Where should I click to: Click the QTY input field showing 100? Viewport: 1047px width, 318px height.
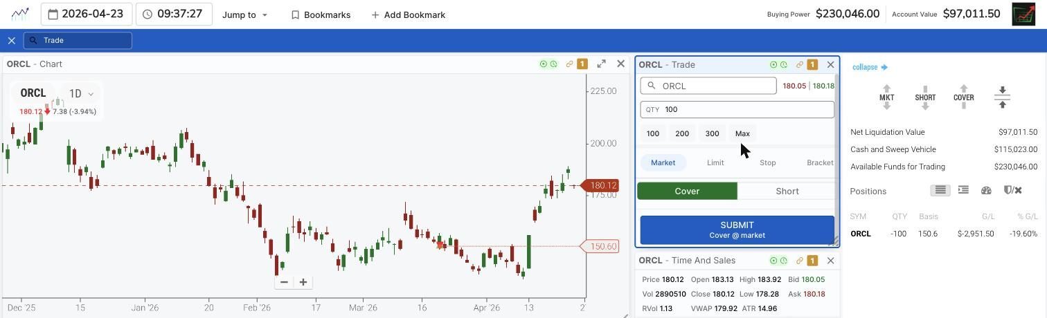737,109
